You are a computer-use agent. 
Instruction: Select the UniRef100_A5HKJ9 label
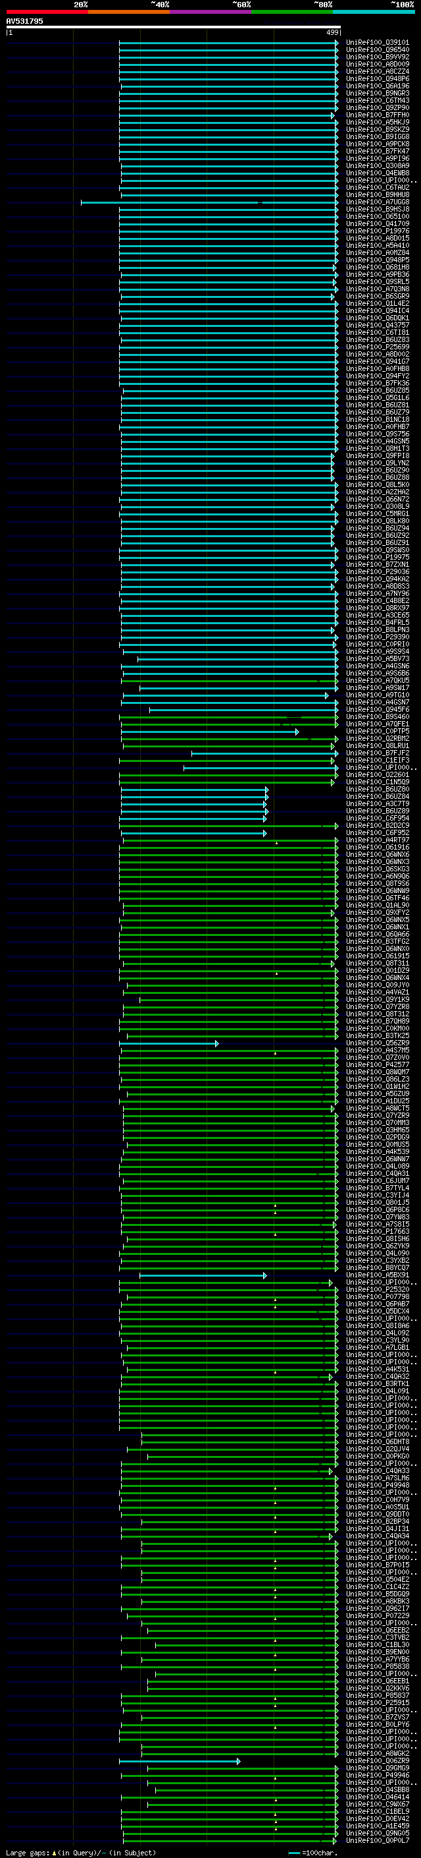377,122
